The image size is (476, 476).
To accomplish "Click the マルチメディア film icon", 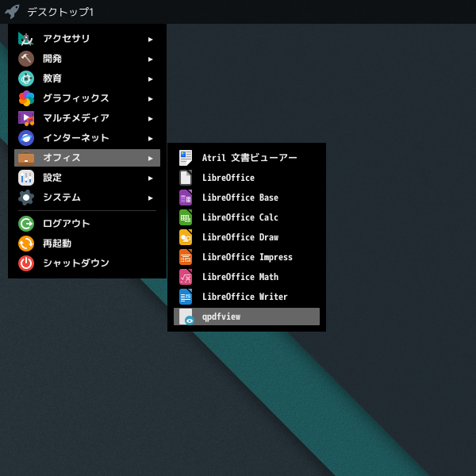I will click(26, 118).
